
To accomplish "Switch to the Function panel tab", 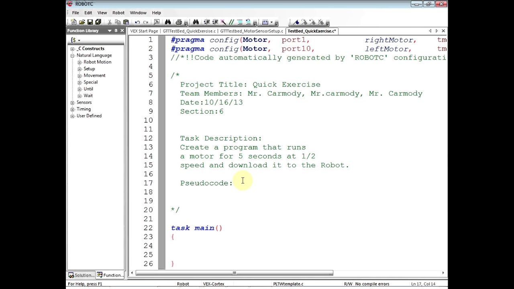I will tap(110, 275).
